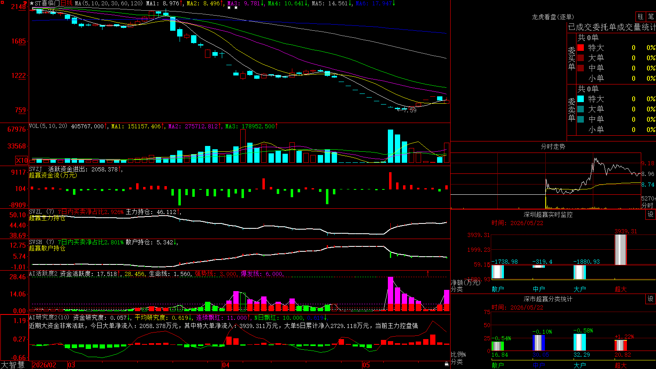Click the red 特大 buy-order color swatch
Screen dimensions: 656x369
pos(581,48)
